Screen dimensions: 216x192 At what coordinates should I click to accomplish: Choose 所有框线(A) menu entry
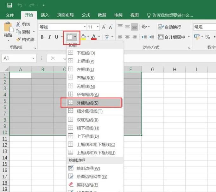tap(95, 94)
